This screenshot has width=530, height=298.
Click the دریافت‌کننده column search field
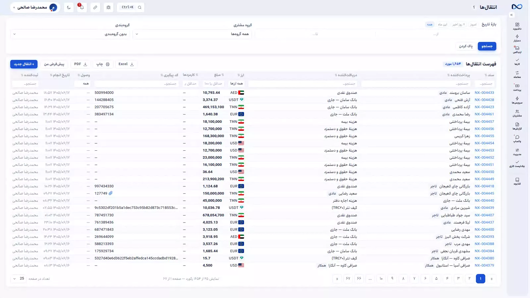pos(303,83)
